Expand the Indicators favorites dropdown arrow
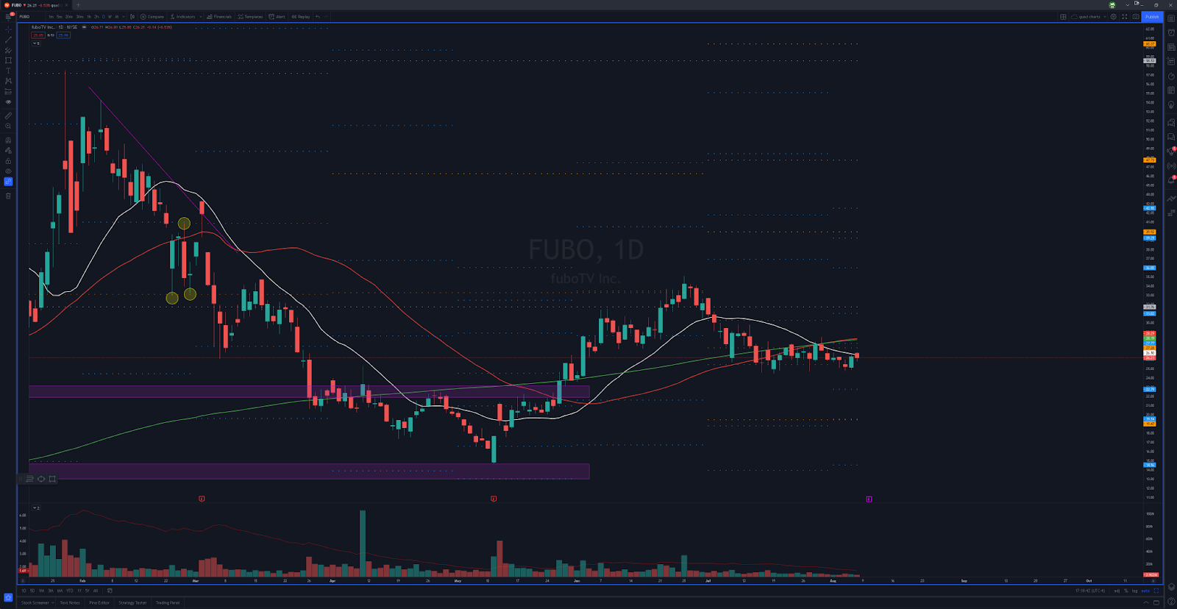The height and width of the screenshot is (609, 1177). (x=200, y=16)
